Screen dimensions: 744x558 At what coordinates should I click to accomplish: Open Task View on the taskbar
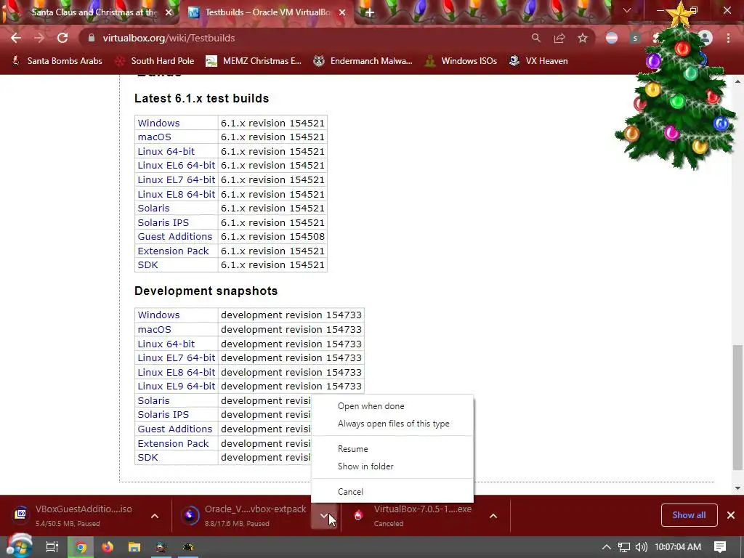52,547
